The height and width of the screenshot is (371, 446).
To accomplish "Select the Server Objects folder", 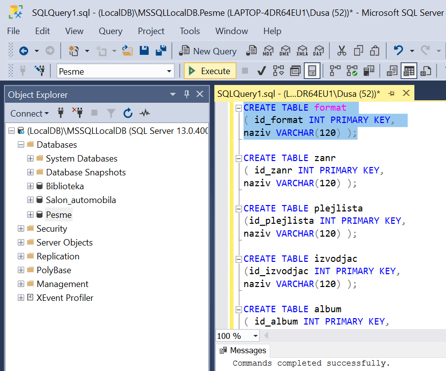I will tap(65, 243).
